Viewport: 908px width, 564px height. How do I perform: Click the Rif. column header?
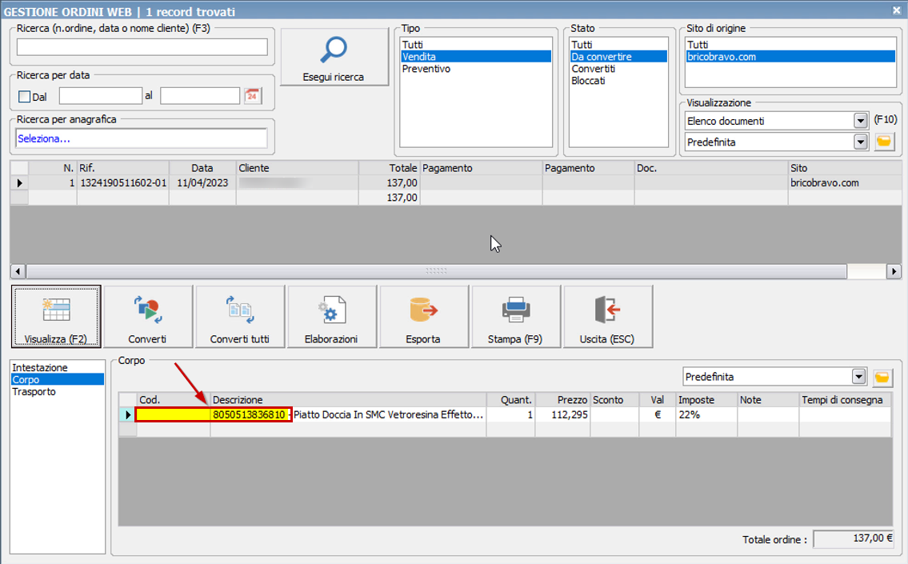point(122,168)
